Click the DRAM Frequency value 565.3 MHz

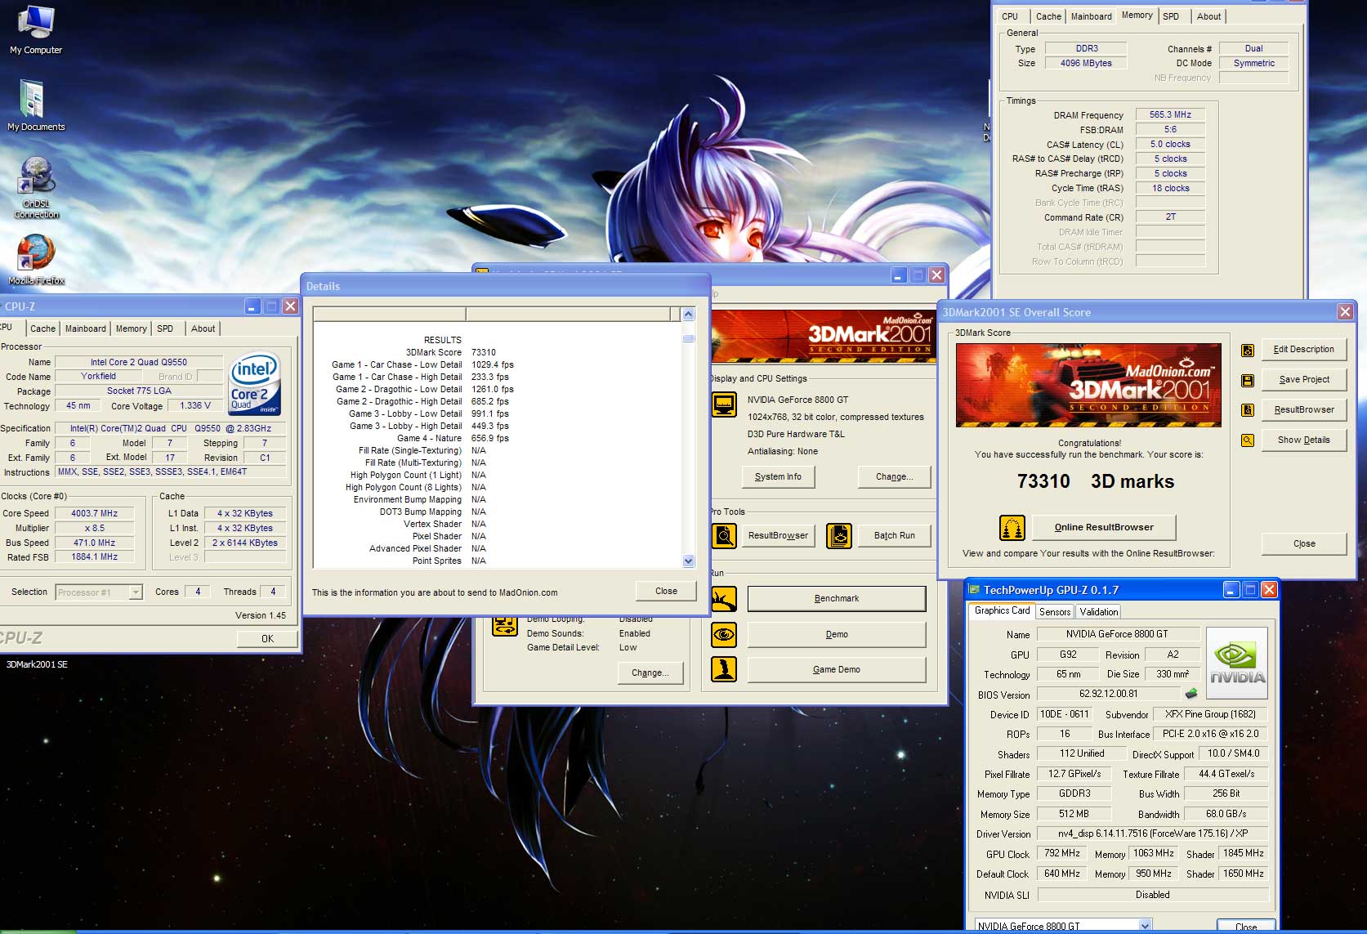point(1170,115)
